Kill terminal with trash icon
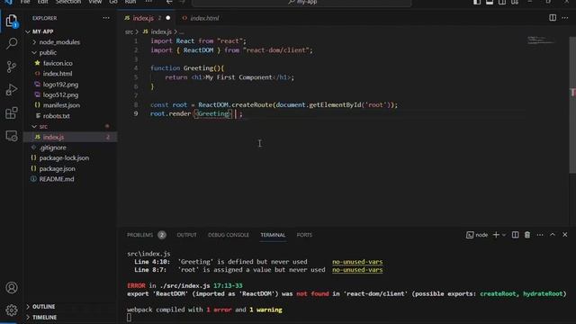This screenshot has width=576, height=324. 527,235
